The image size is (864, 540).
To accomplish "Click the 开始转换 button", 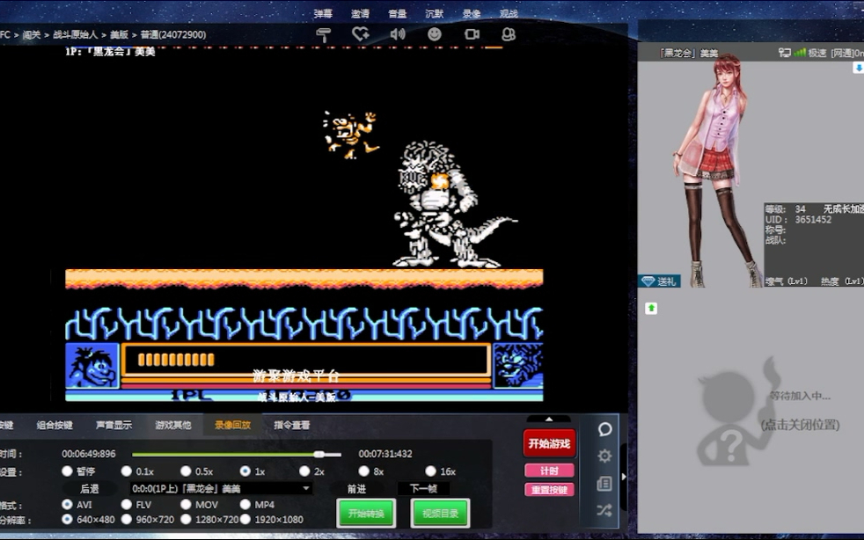I will (366, 514).
